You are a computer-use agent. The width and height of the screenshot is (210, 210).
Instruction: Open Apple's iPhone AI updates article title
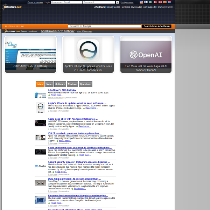(x=77, y=103)
